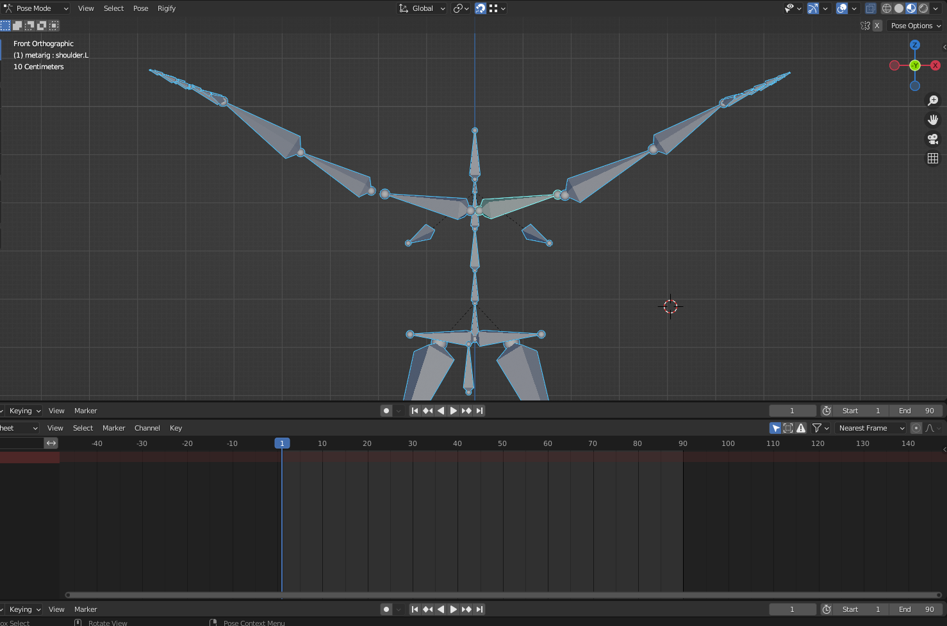Switch to solid viewport shading

899,8
